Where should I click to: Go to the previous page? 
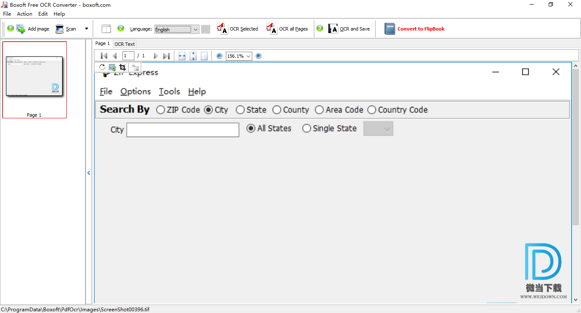[114, 56]
